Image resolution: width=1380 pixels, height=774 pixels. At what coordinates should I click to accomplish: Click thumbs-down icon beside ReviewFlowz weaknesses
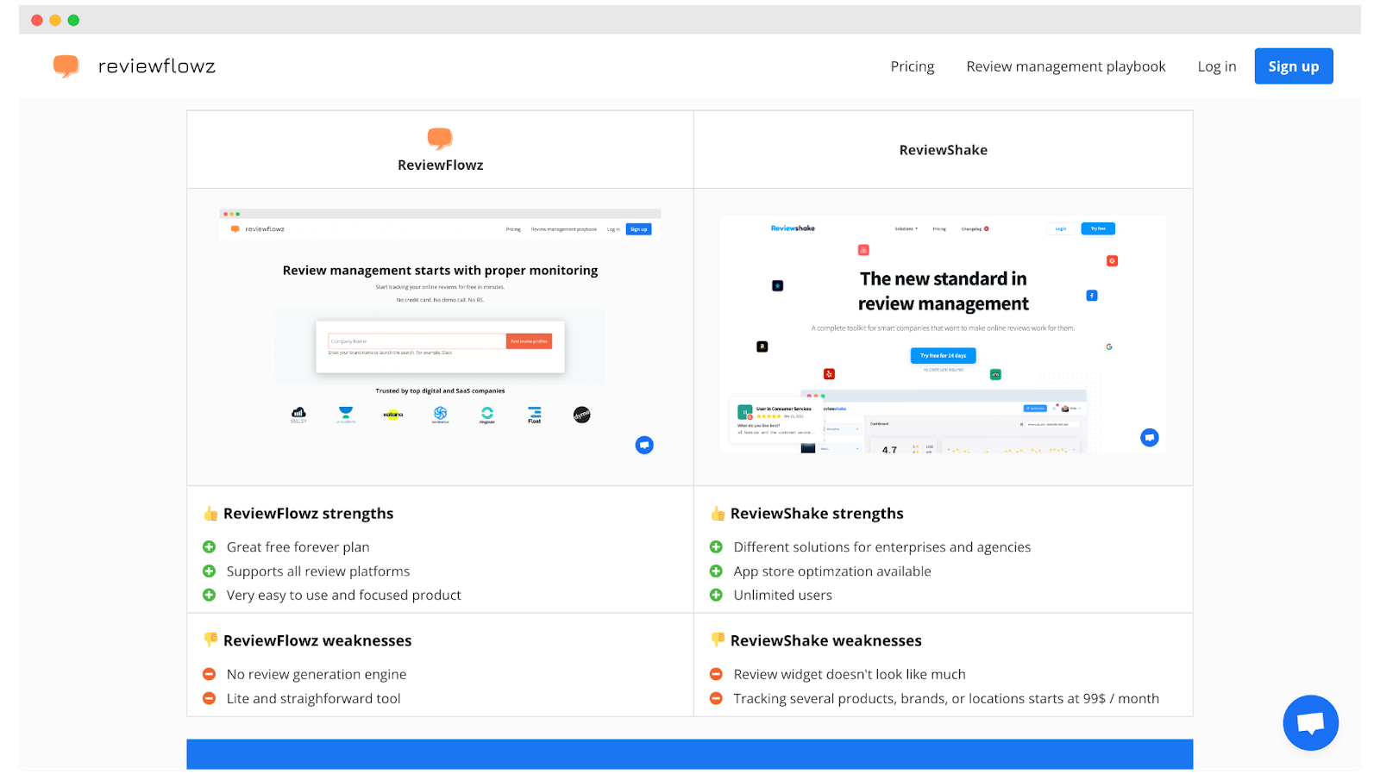(210, 640)
